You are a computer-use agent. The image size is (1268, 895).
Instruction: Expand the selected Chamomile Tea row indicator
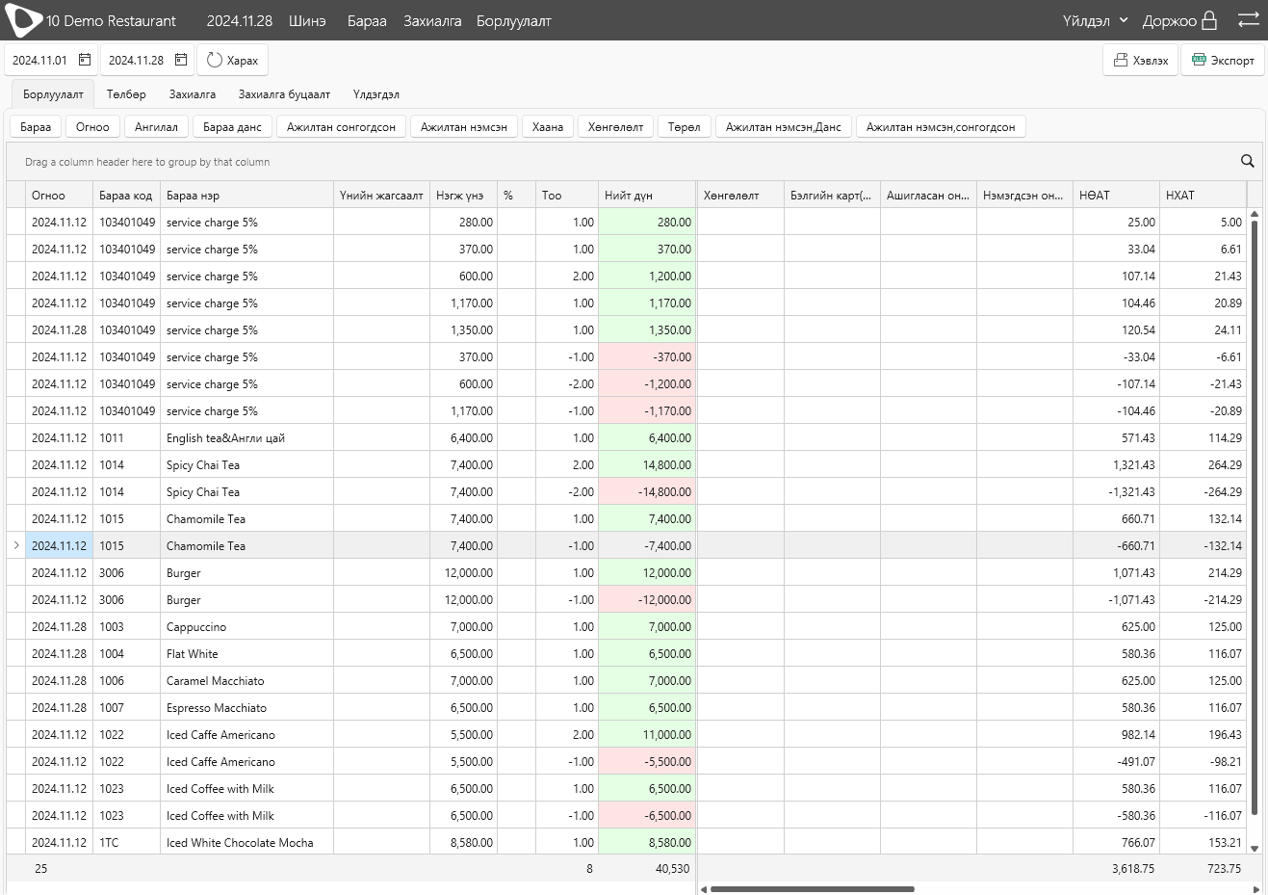coord(16,545)
